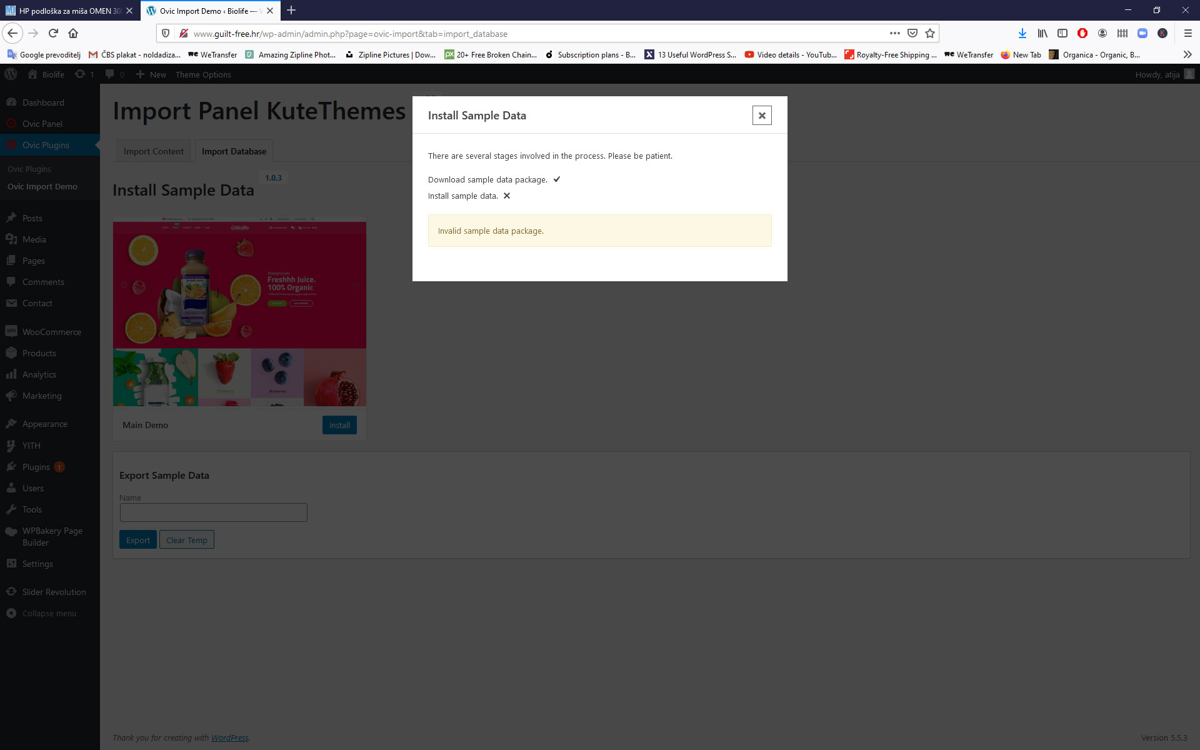Switch to Import Database tab
The width and height of the screenshot is (1200, 750).
pyautogui.click(x=234, y=151)
